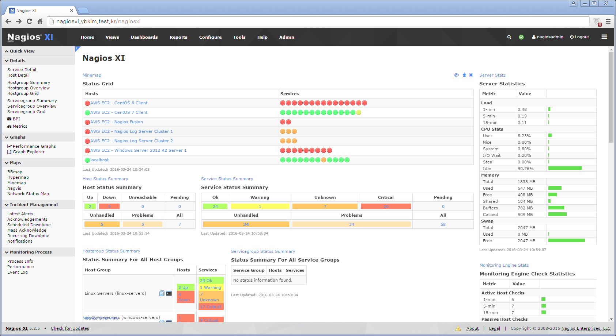
Task: Click the scrollbar down arrow
Action: [611, 319]
